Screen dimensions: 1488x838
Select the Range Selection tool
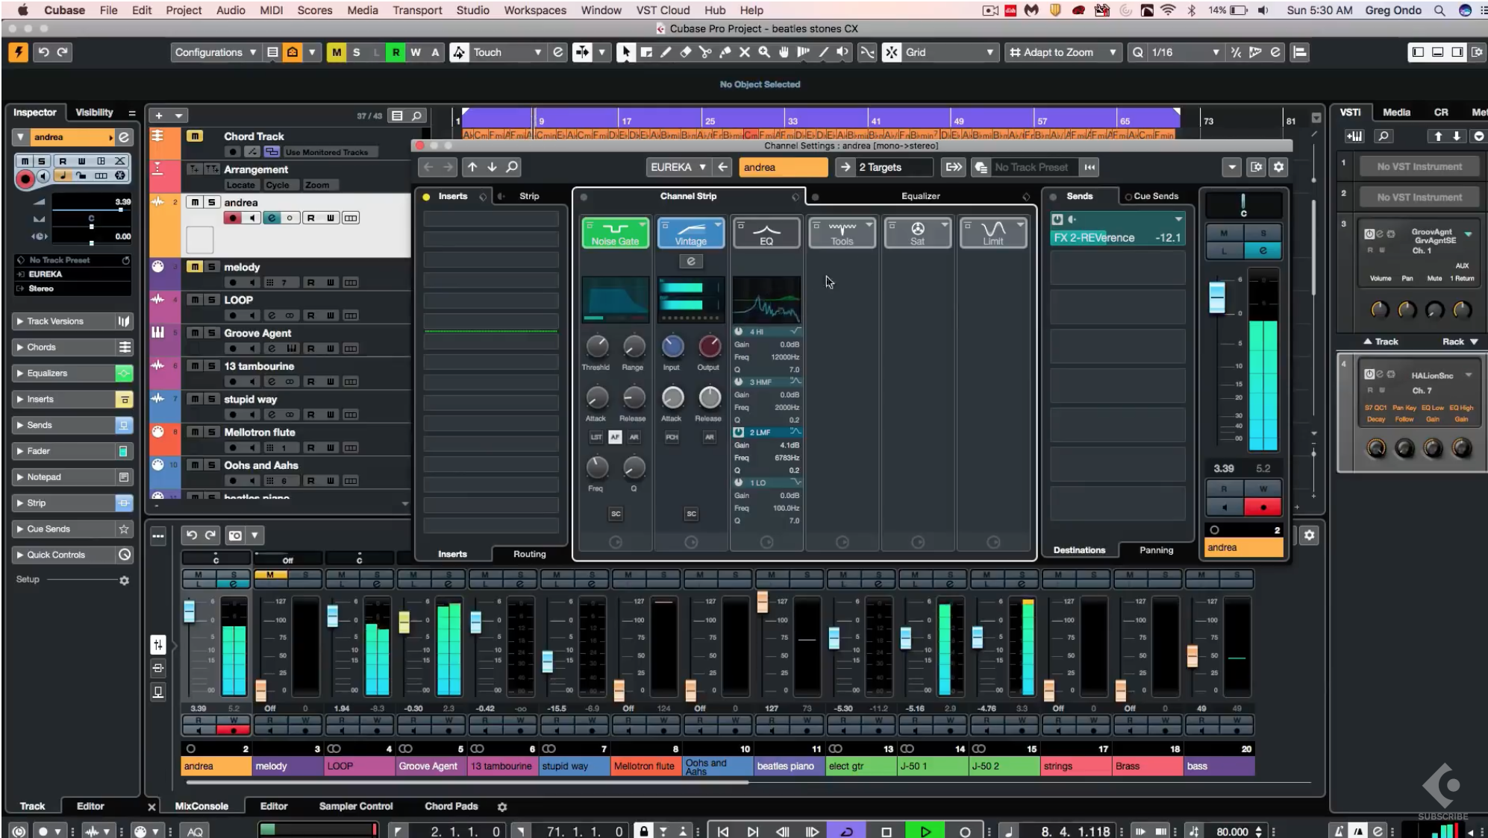click(646, 52)
